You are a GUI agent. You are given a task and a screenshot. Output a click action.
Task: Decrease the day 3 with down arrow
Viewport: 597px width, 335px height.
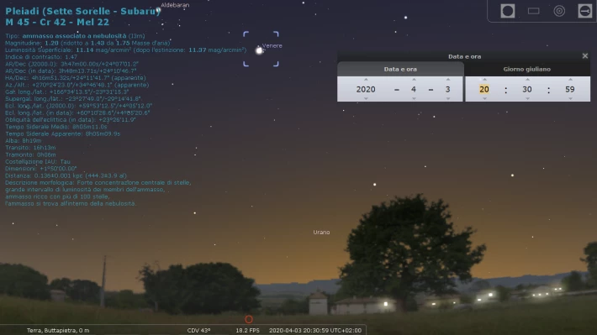[x=447, y=98]
